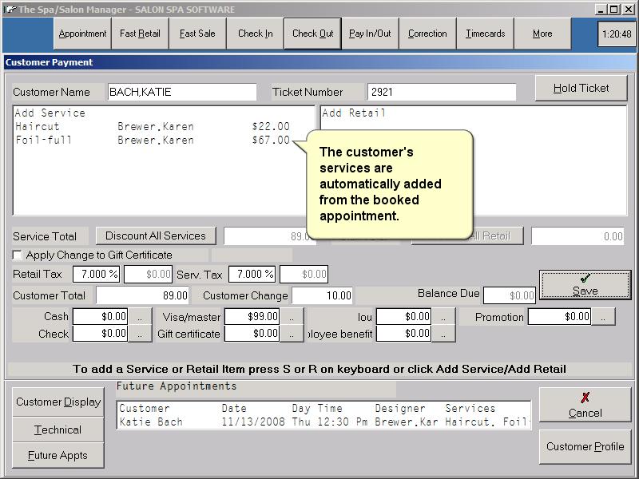This screenshot has height=479, width=639.
Task: Open the Appointment toolbar tab
Action: pyautogui.click(x=82, y=34)
